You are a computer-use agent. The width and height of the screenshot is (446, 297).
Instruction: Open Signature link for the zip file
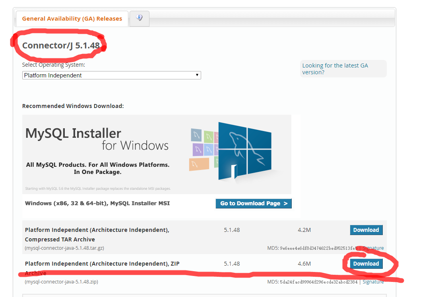(373, 282)
